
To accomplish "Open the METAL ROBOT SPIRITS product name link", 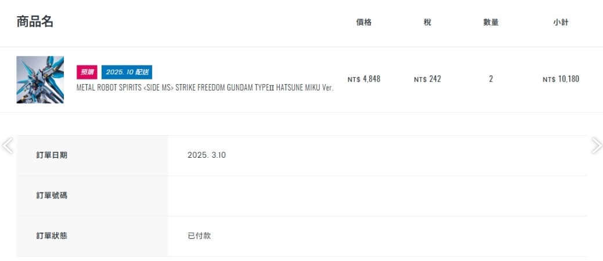I will 205,88.
